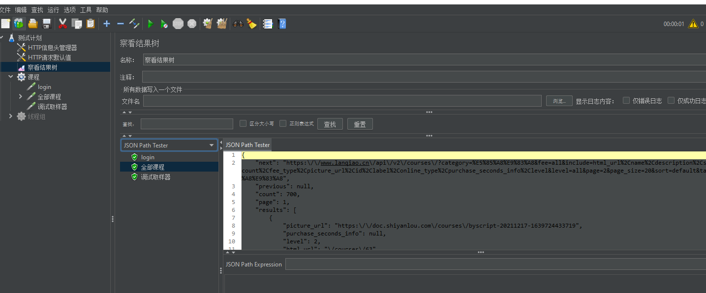Click the collapse arrows above the 查找 row
This screenshot has height=293, width=706.
127,113
